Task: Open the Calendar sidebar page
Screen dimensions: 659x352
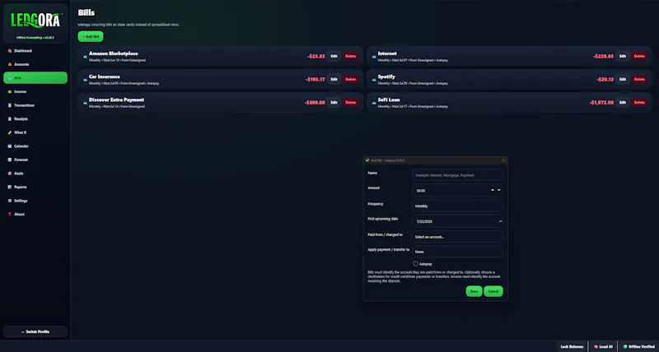Action: 35,146
